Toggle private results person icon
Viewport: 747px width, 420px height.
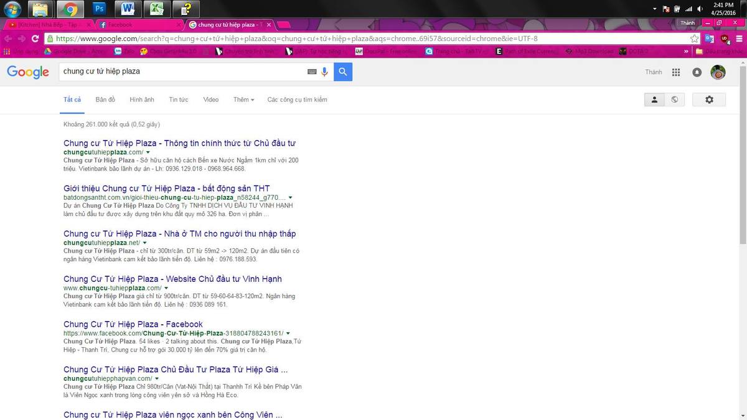click(654, 100)
